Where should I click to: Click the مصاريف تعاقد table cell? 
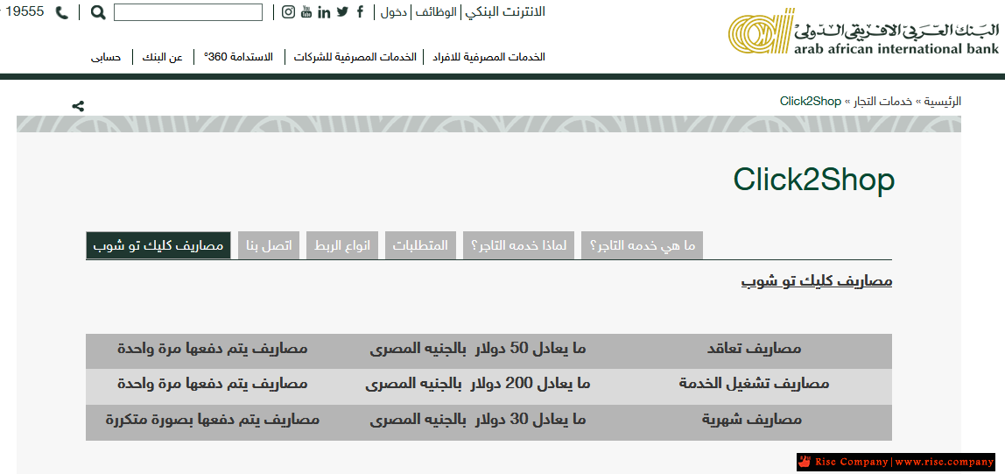coord(754,350)
